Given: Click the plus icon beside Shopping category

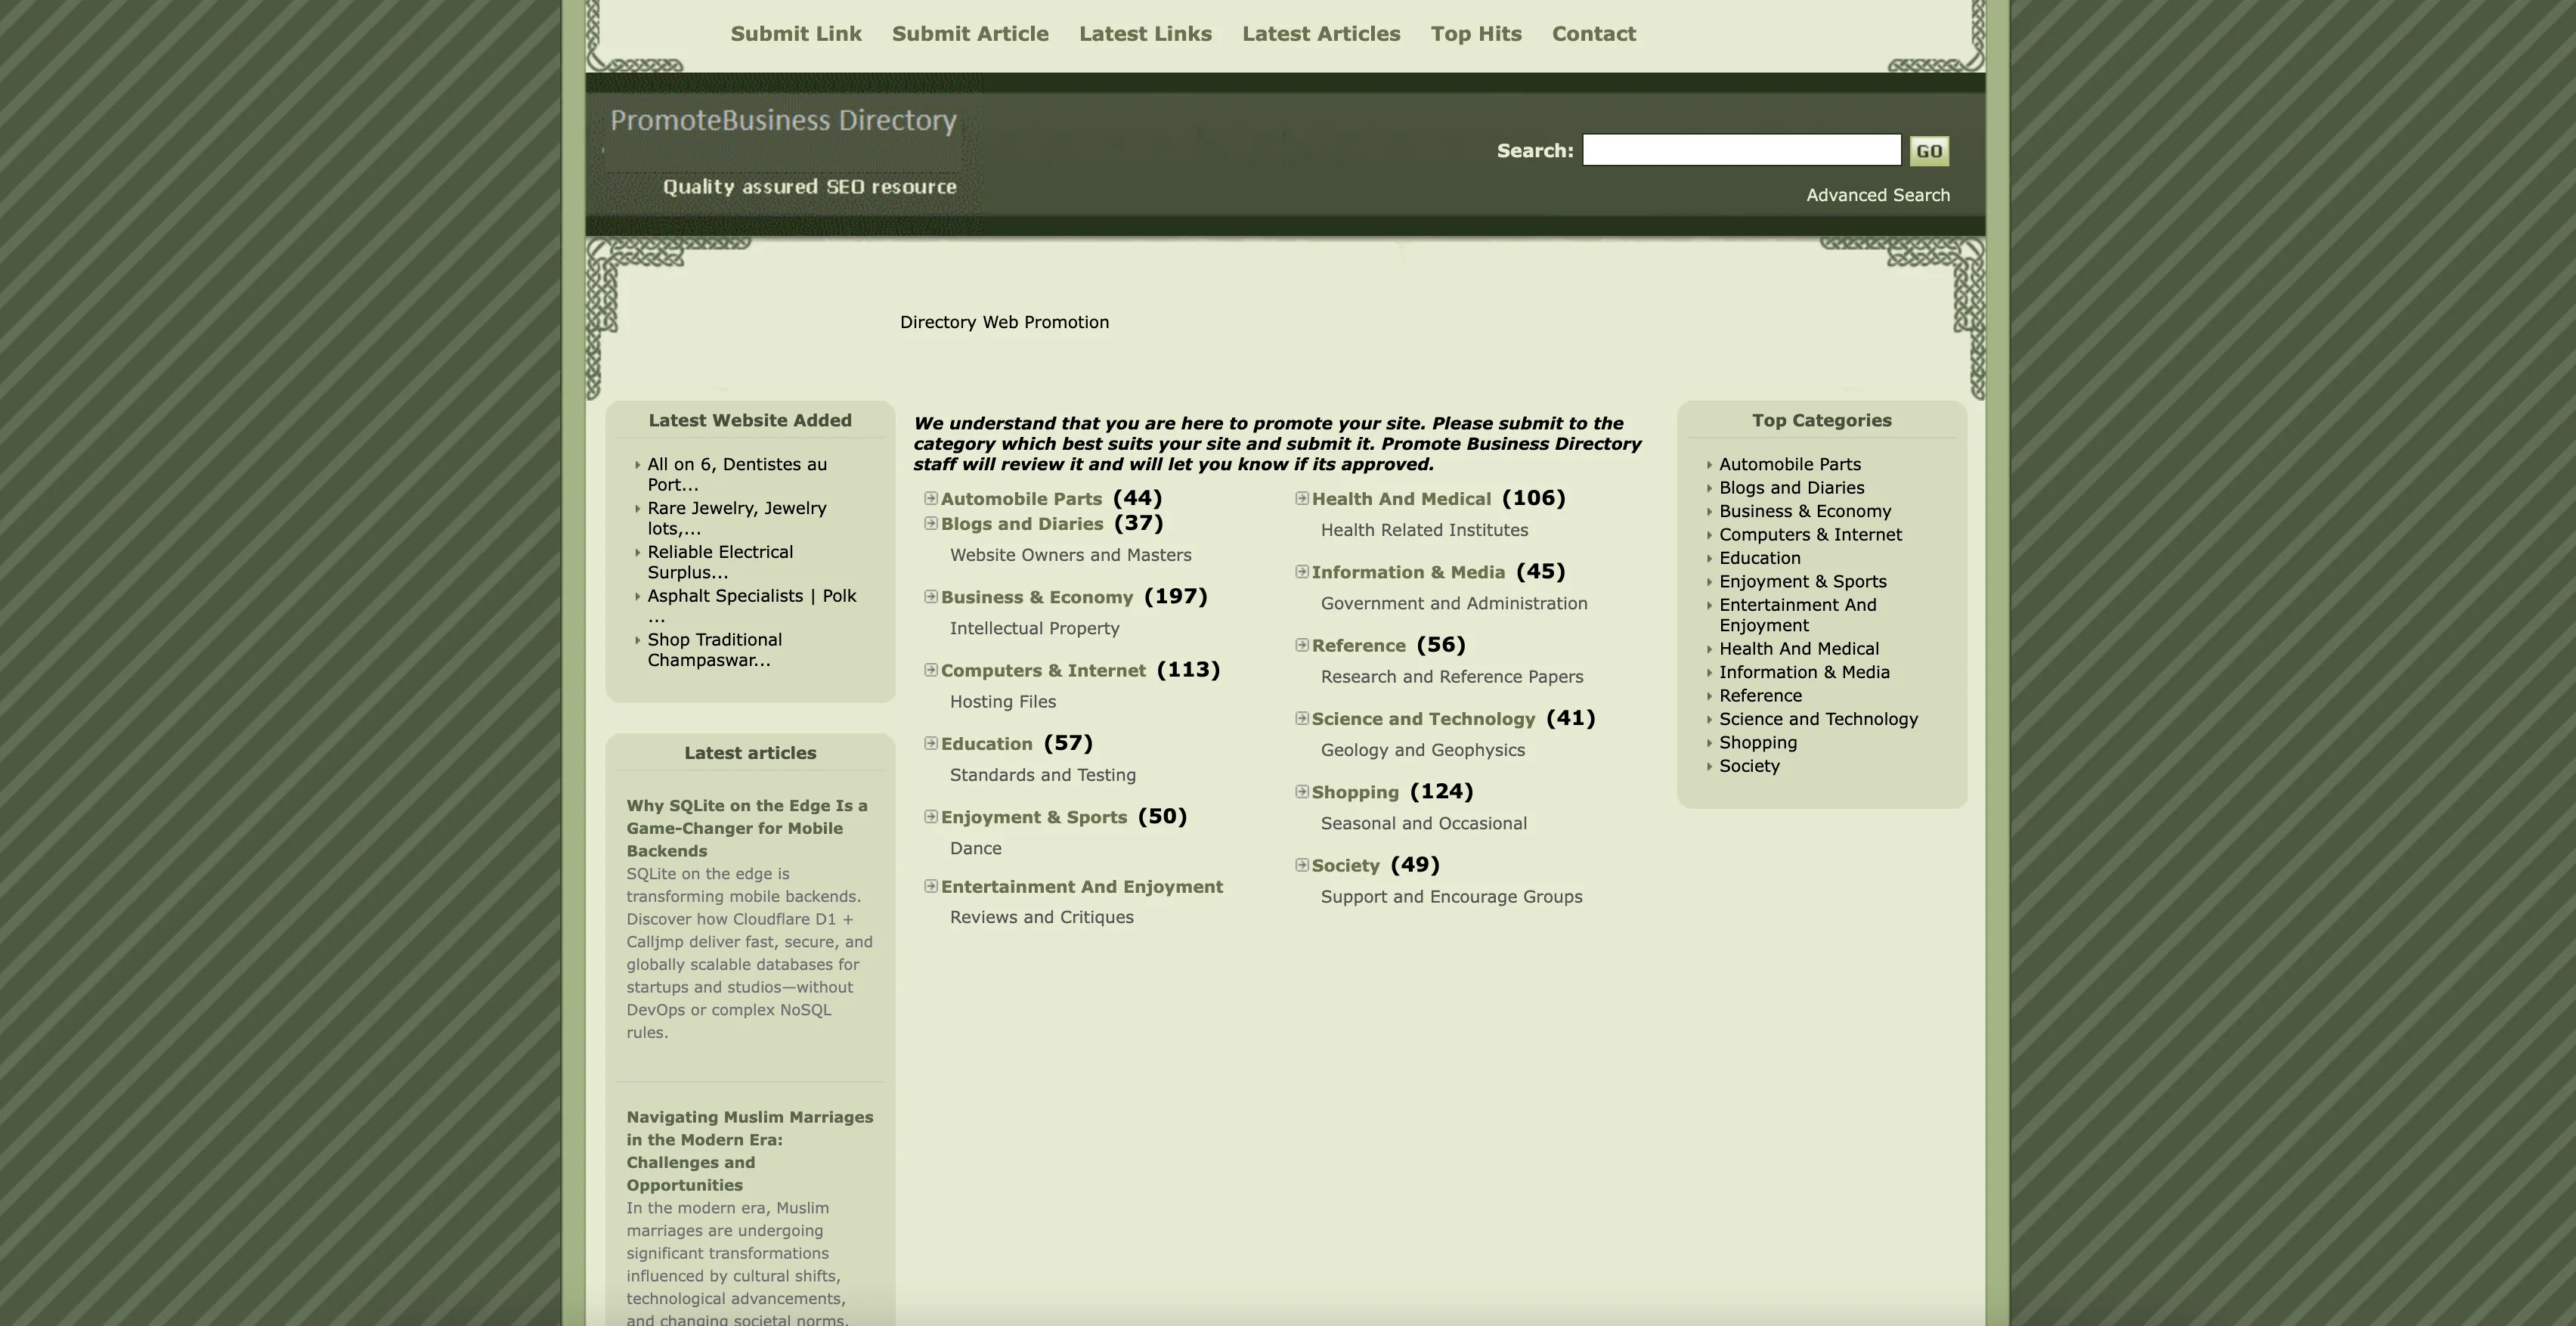Looking at the screenshot, I should pyautogui.click(x=1302, y=791).
